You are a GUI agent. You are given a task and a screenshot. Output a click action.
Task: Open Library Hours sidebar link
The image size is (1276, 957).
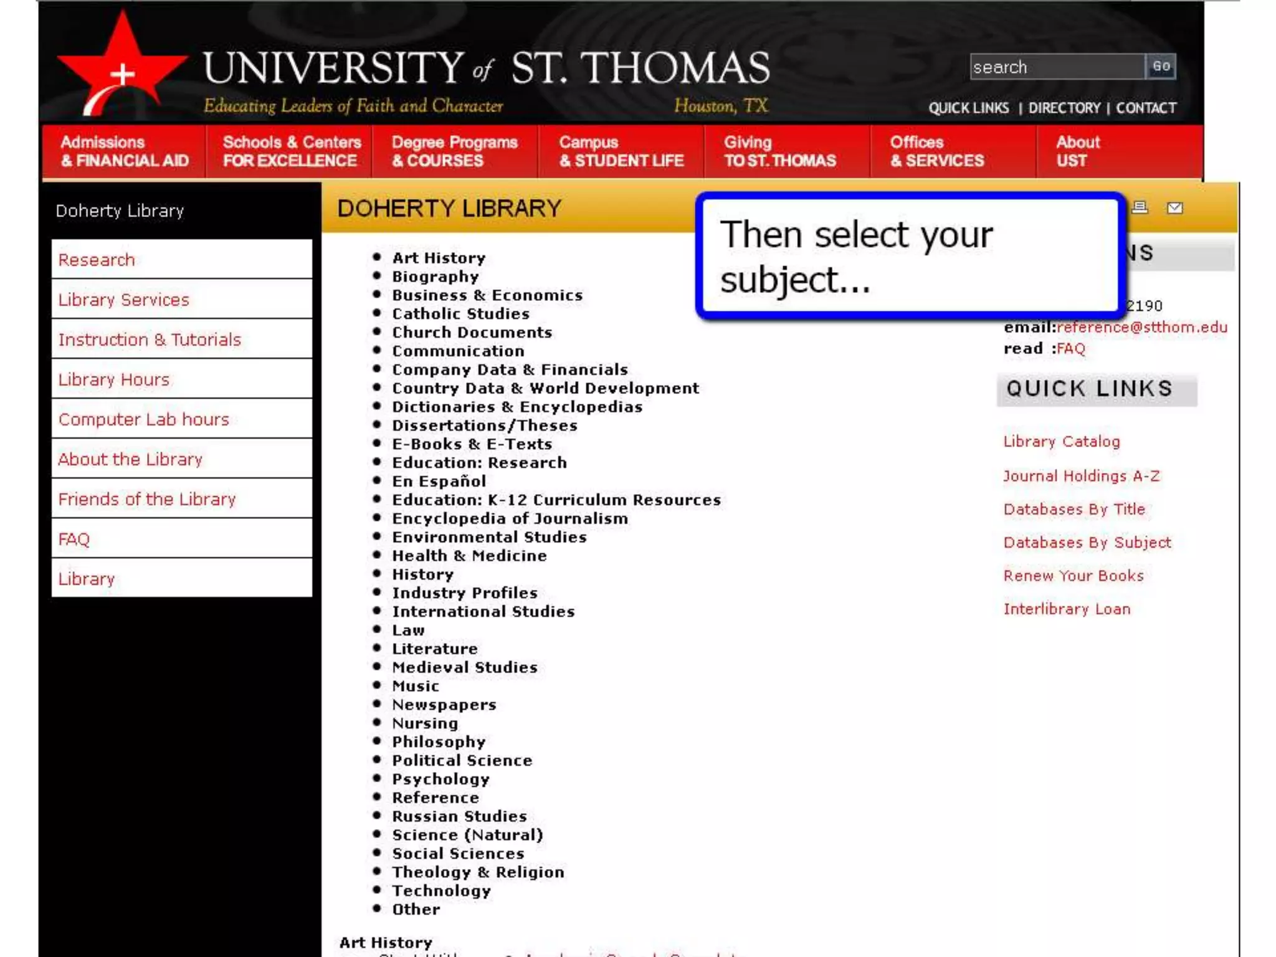[181, 379]
